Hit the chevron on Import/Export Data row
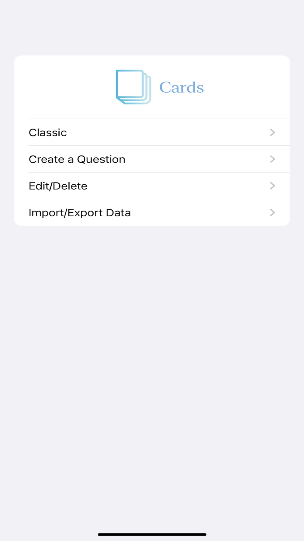 coord(272,212)
